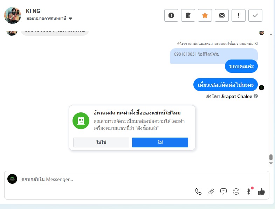
Task: Flag conversation with exclamation mark icon
Action: [x=239, y=15]
